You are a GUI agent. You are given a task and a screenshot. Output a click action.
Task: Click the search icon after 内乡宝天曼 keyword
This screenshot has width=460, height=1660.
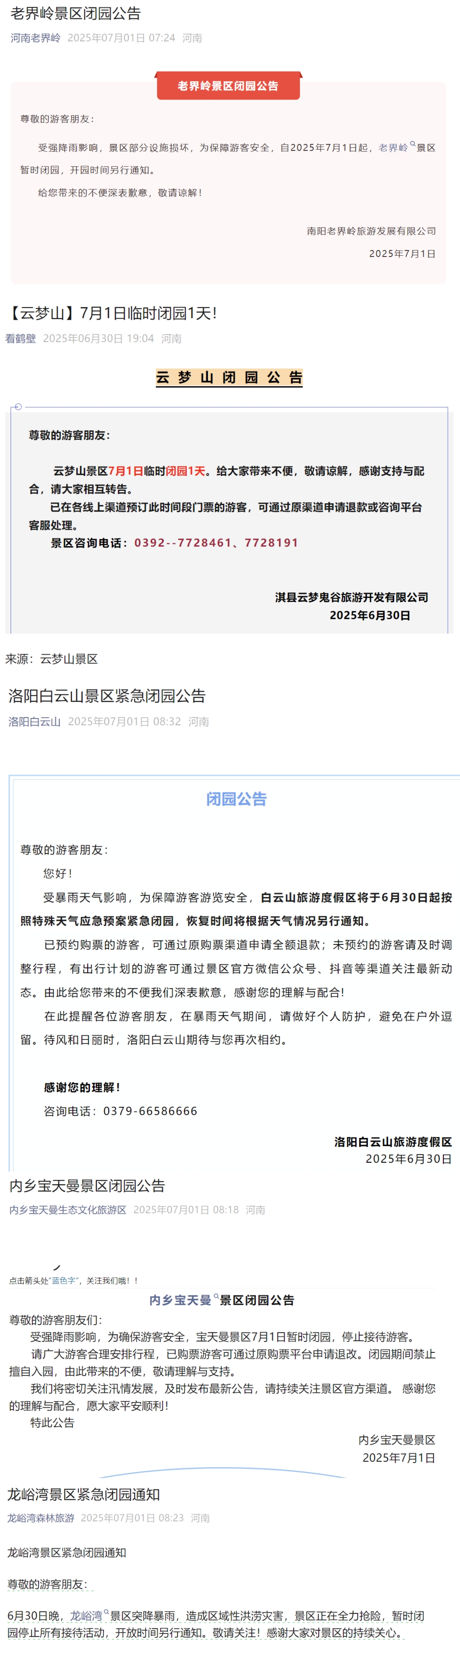216,1296
